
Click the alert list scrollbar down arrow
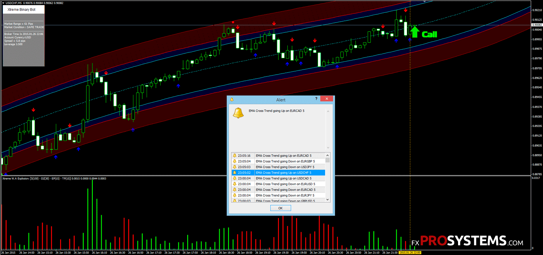pos(328,199)
